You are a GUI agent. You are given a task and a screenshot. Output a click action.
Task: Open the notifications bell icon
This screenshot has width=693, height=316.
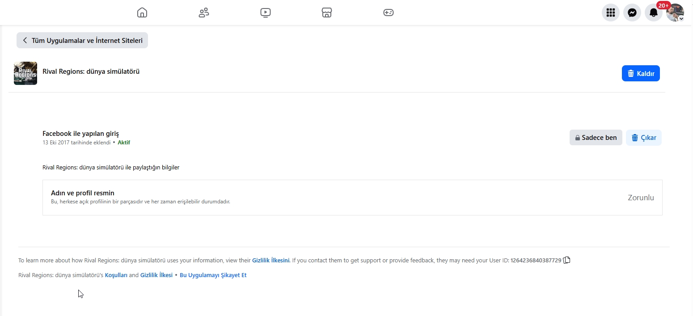[x=654, y=13]
